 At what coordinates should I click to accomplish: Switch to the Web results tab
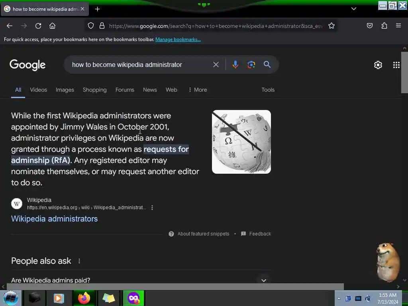point(171,90)
